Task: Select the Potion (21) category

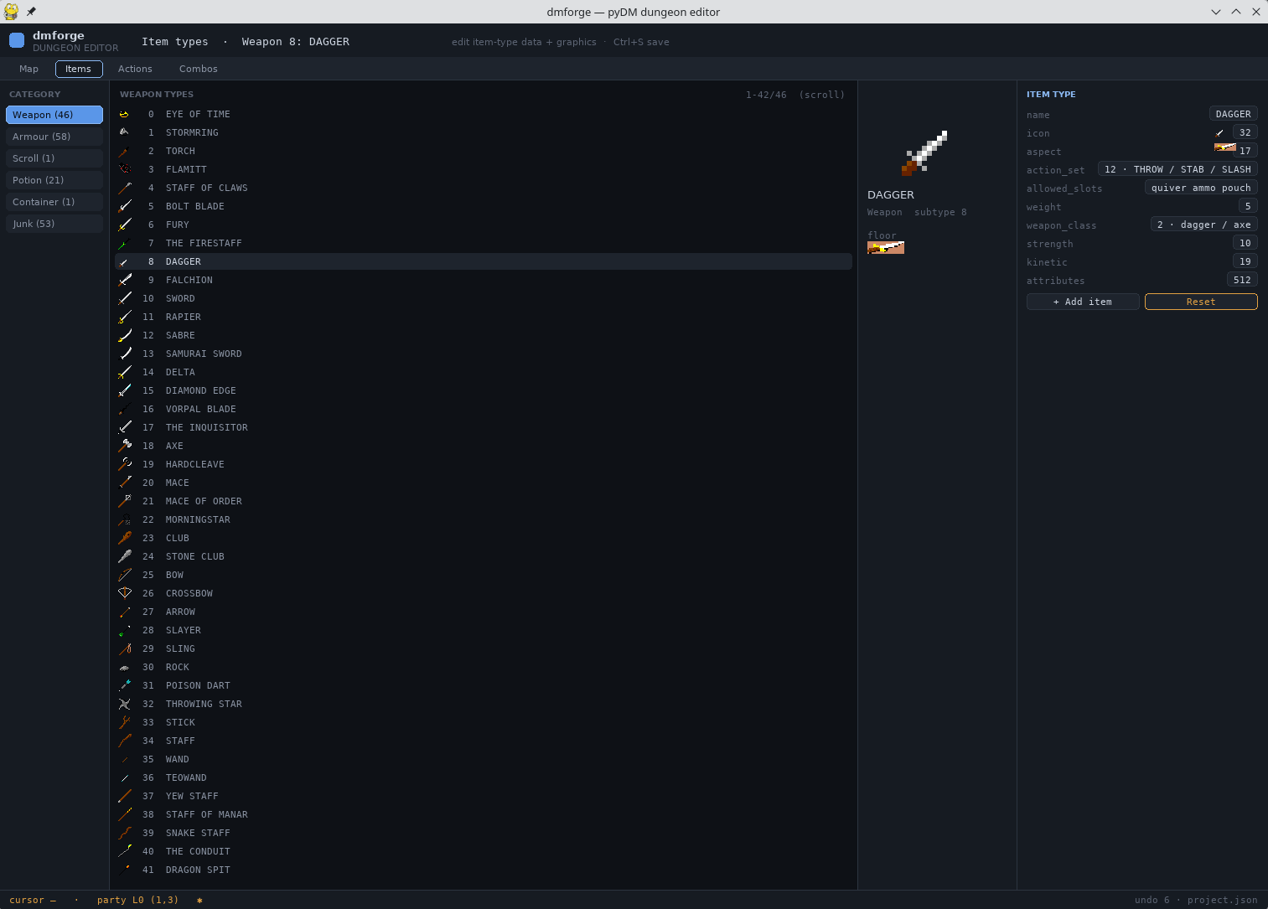Action: 54,180
